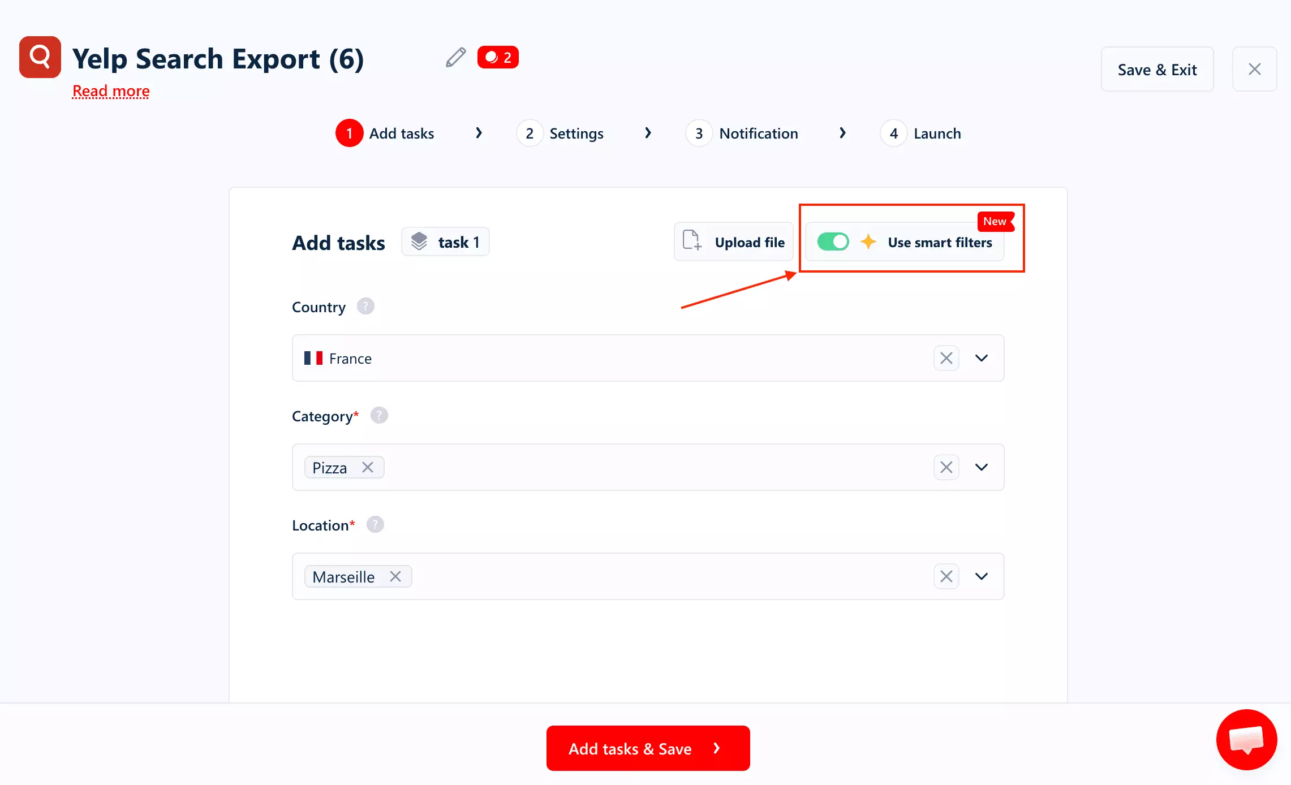Click the chevron after the Add tasks step
Viewport: 1291px width, 785px height.
tap(479, 133)
